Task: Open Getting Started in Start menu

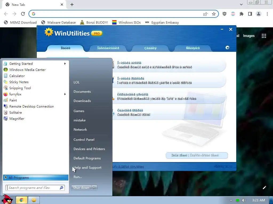Action: 35,64
